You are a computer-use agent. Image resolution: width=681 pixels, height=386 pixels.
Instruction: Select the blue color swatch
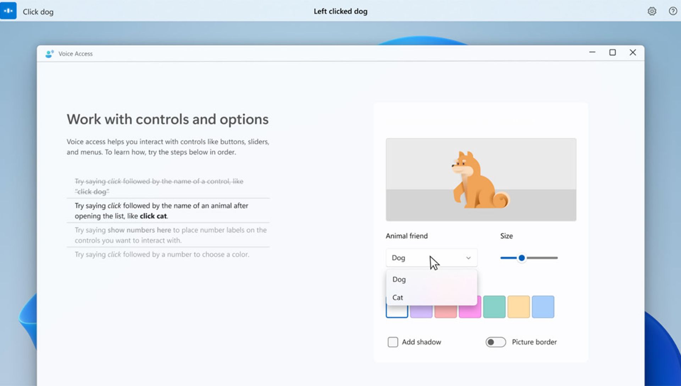(543, 307)
